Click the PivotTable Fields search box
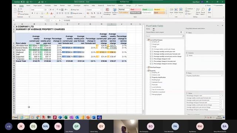Screen dimensions: 237x133 point(164,36)
